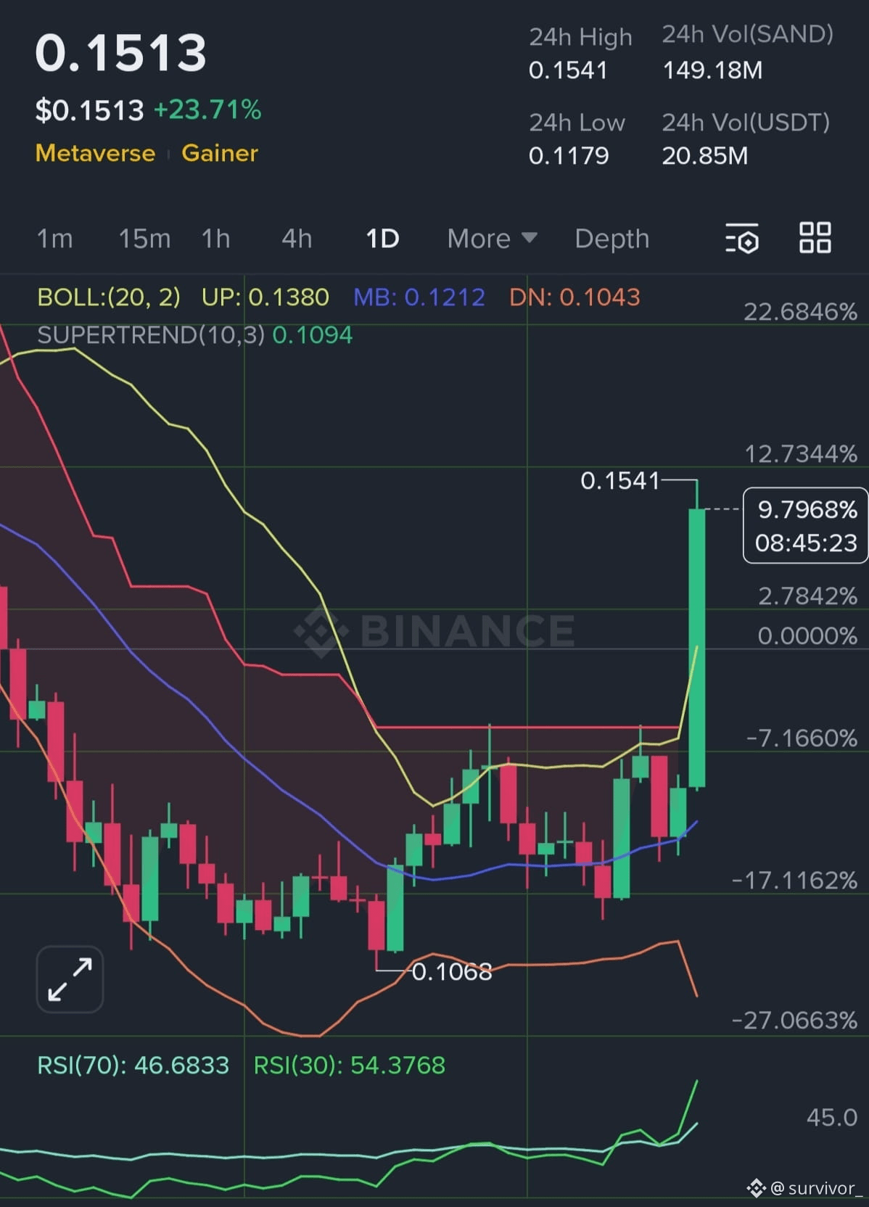Select the 4h timeframe
The height and width of the screenshot is (1207, 869).
point(297,239)
